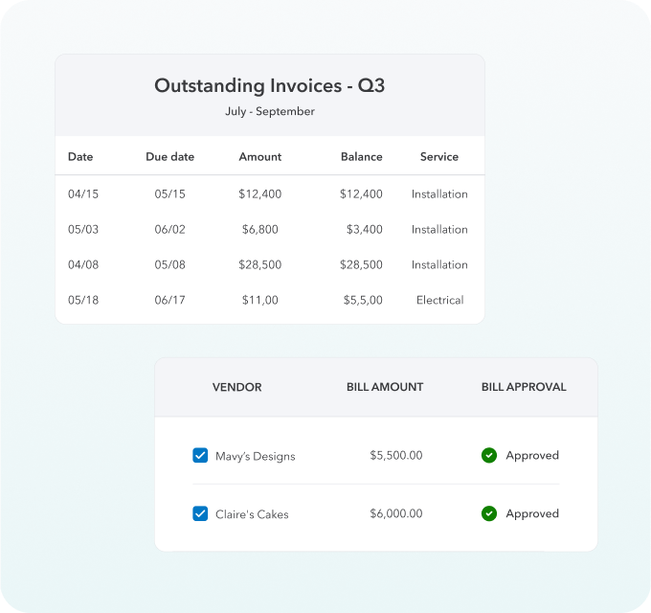Click Approved text for Claire's Cakes

(532, 513)
